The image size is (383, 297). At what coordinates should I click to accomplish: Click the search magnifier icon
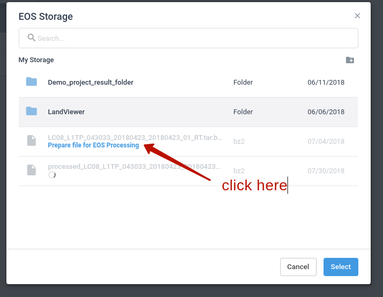(32, 38)
